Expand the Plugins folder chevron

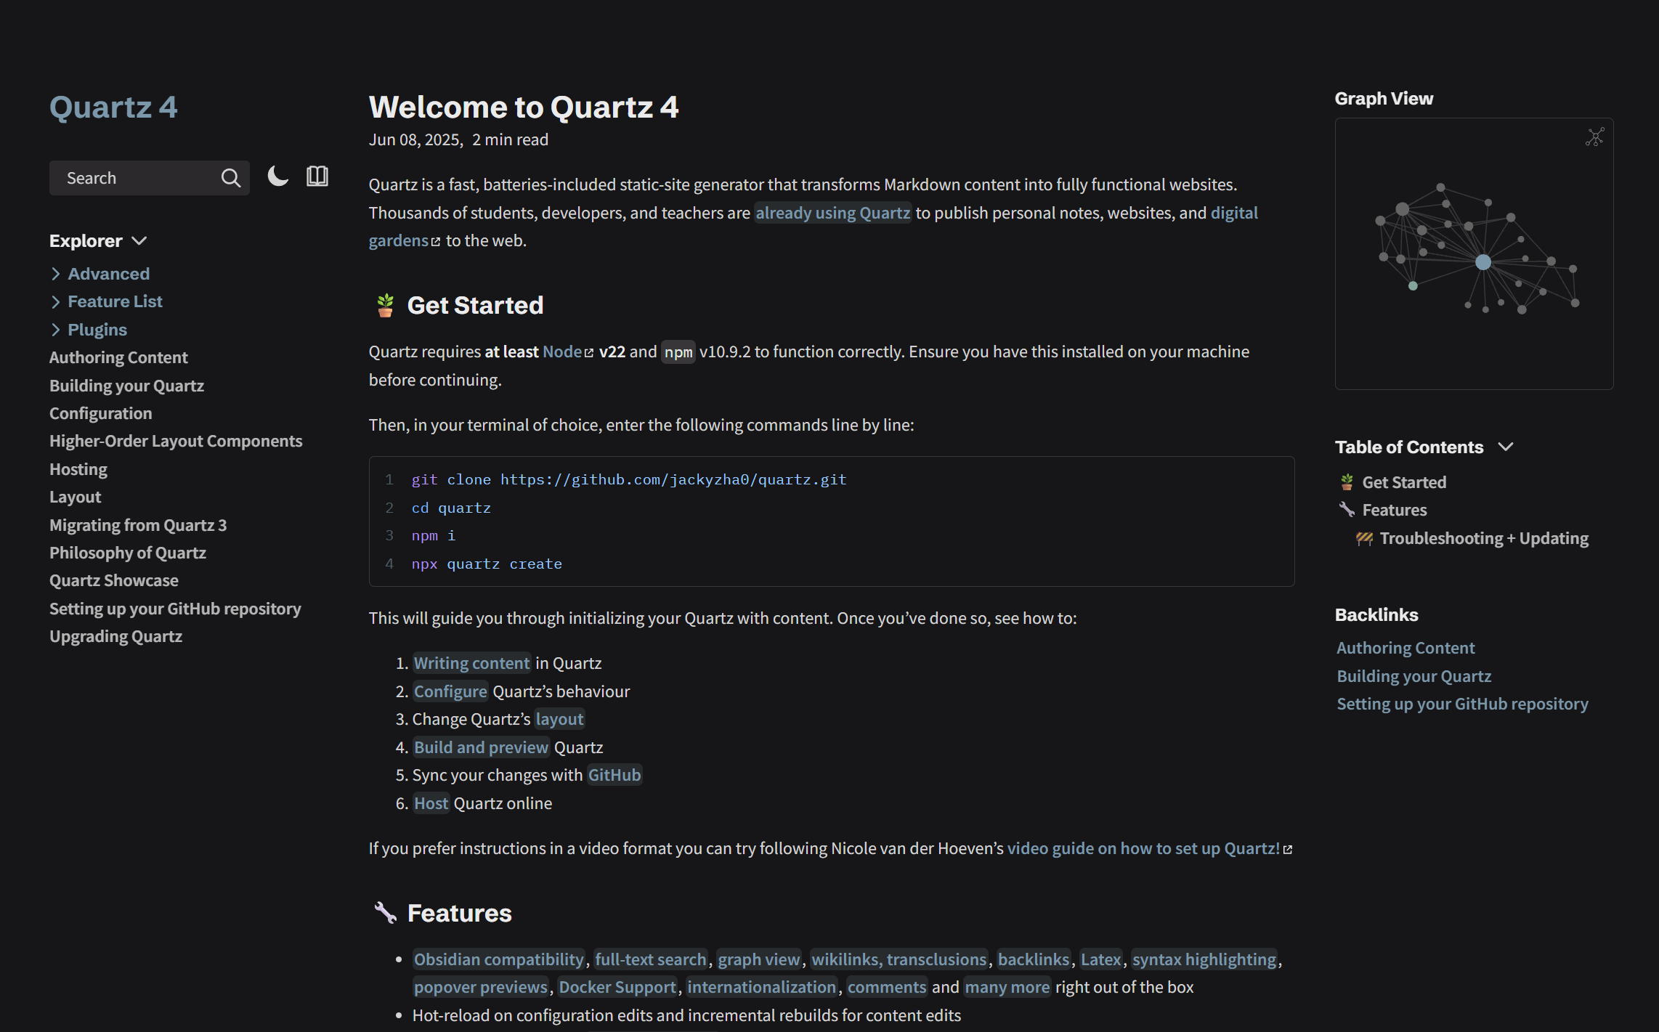pos(56,330)
